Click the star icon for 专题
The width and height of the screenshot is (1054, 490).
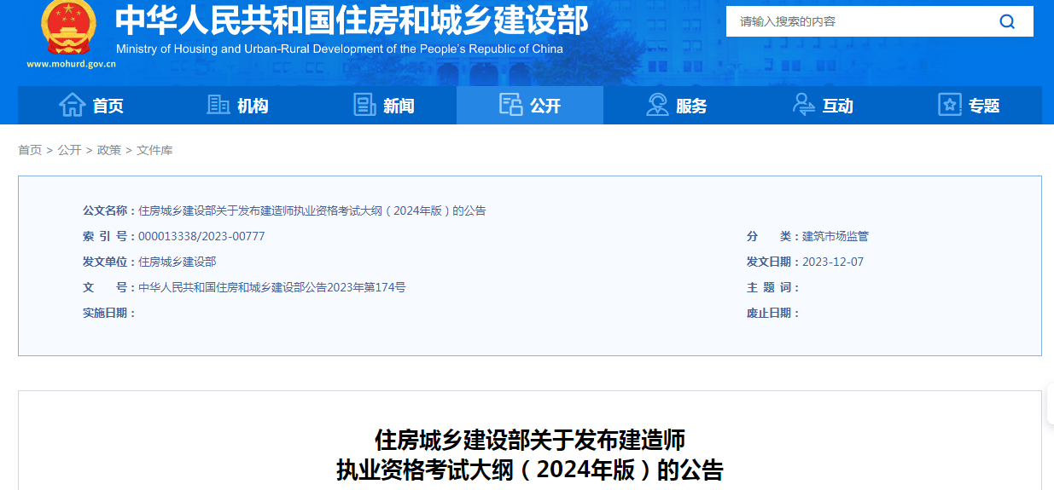click(950, 105)
